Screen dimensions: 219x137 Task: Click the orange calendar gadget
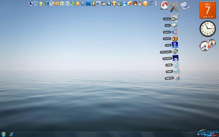pyautogui.click(x=208, y=10)
